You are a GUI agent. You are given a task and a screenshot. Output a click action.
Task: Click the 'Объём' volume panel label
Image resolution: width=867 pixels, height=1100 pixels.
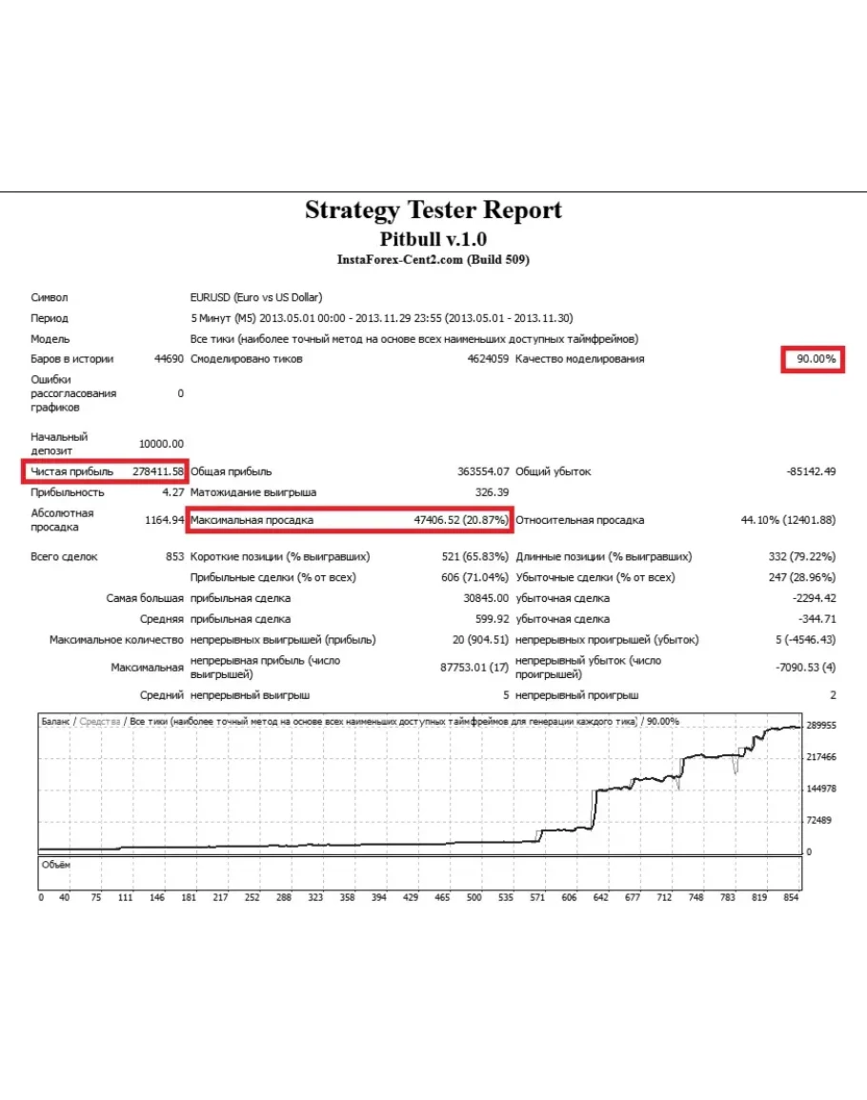[55, 865]
